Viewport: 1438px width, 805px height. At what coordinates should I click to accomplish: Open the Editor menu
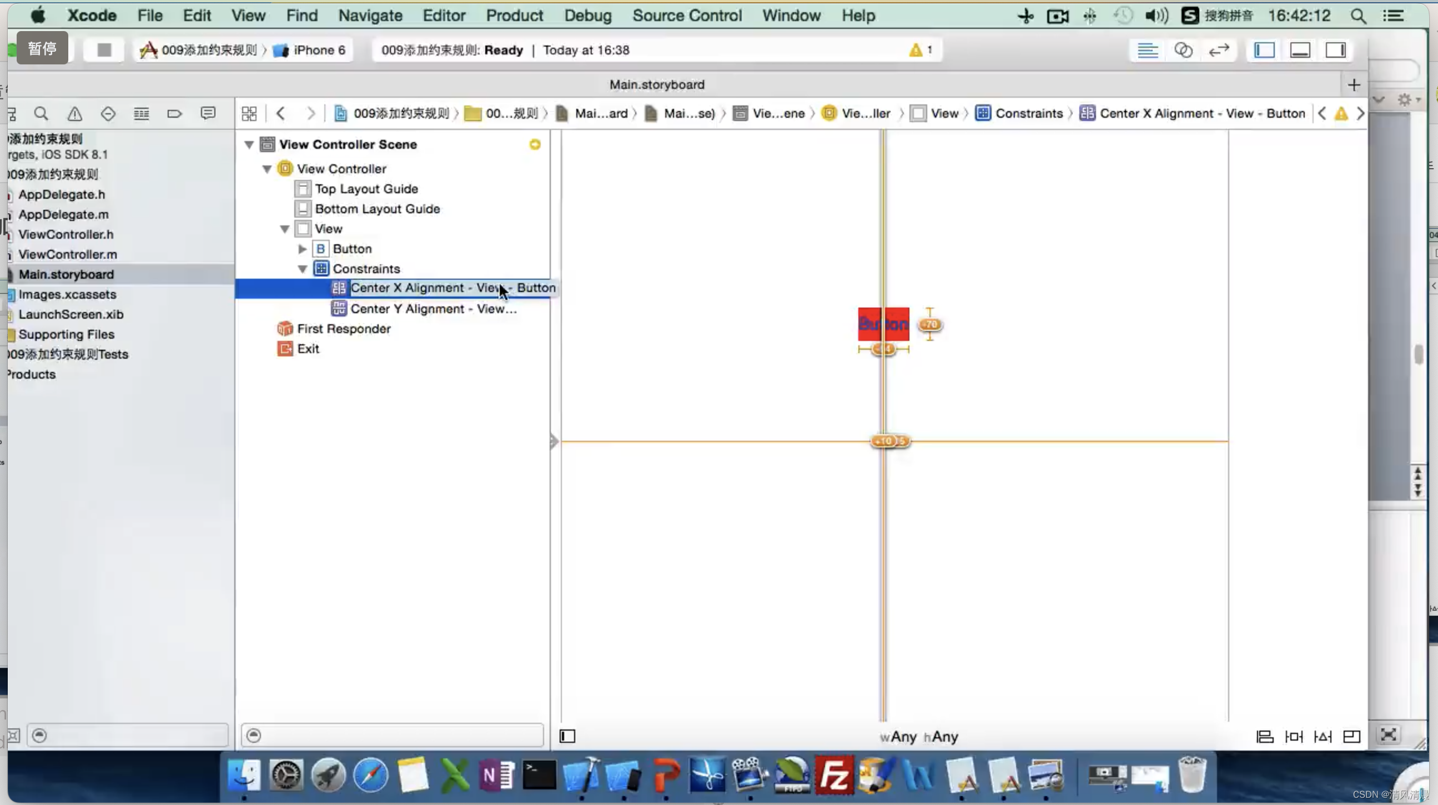444,16
